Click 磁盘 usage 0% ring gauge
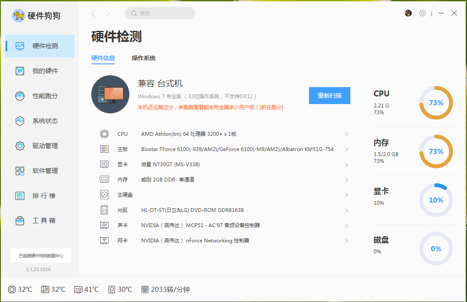This screenshot has height=302, width=467. (x=436, y=249)
